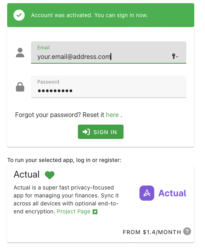Click the external link icon after Project Page

pos(95,212)
